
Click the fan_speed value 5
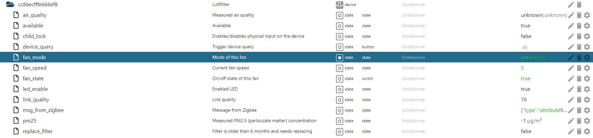coord(522,68)
